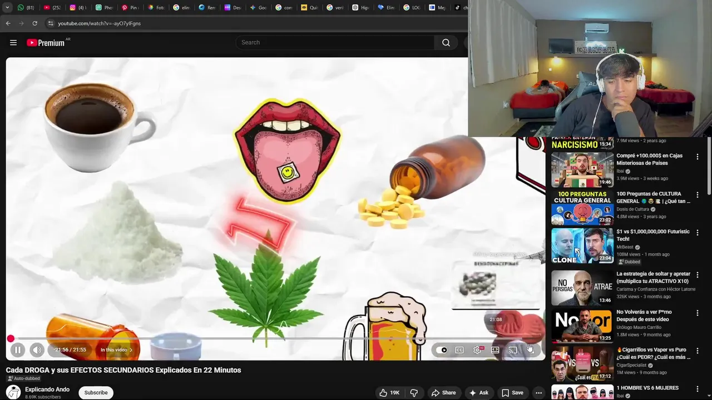
Task: Open options for Futuristic Tech video
Action: [697, 233]
